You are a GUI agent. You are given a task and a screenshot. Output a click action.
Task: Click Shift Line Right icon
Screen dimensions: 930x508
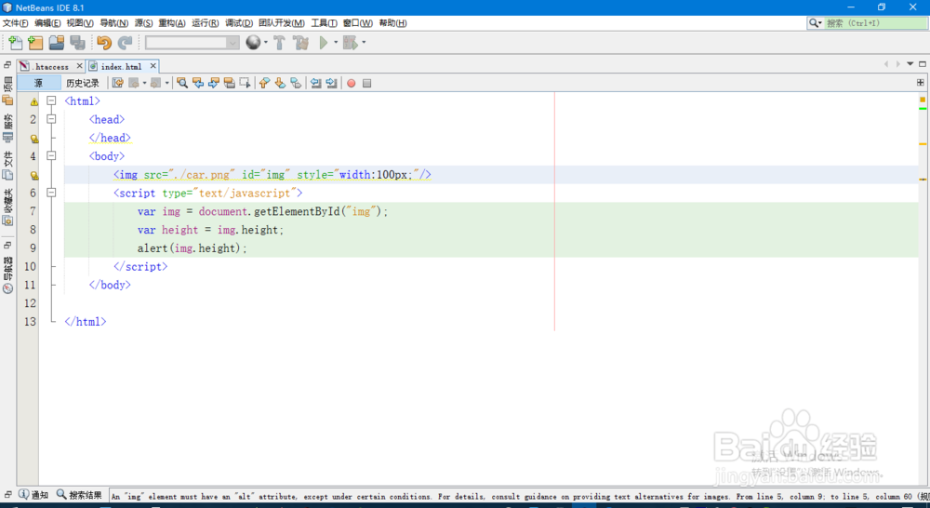332,83
